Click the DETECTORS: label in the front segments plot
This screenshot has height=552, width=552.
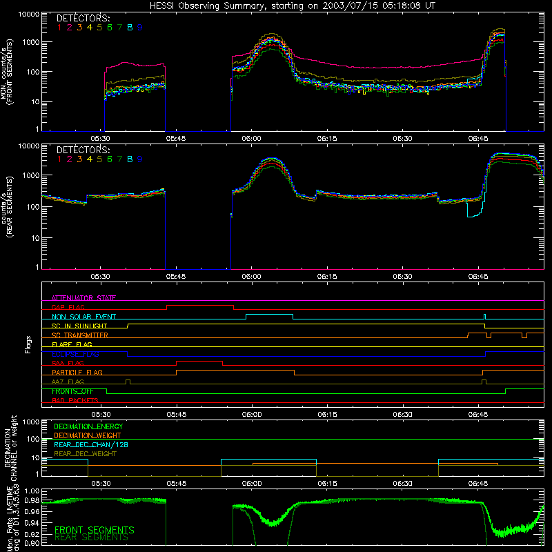83,18
